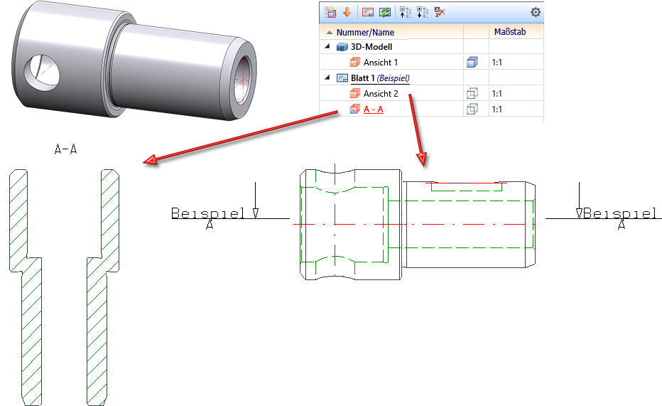Image resolution: width=662 pixels, height=406 pixels.
Task: Select Ansicht 1 in view list
Action: (x=380, y=63)
